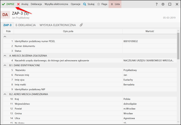Viewport: 181px width, 125px height.
Task: Open settings gear icon
Action: [163, 4]
